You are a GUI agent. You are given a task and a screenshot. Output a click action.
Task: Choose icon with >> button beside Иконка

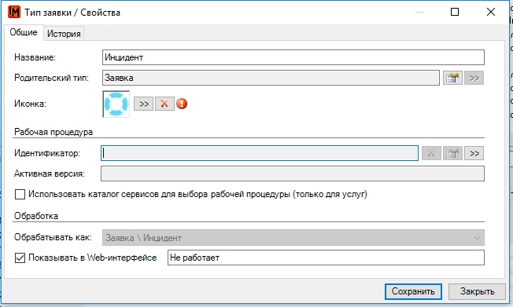pos(144,104)
